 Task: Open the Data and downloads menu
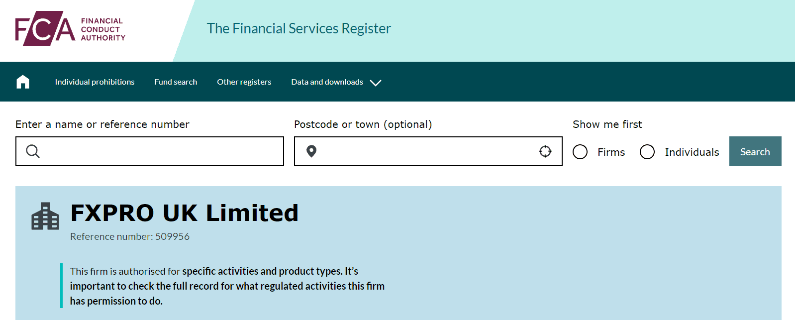327,82
